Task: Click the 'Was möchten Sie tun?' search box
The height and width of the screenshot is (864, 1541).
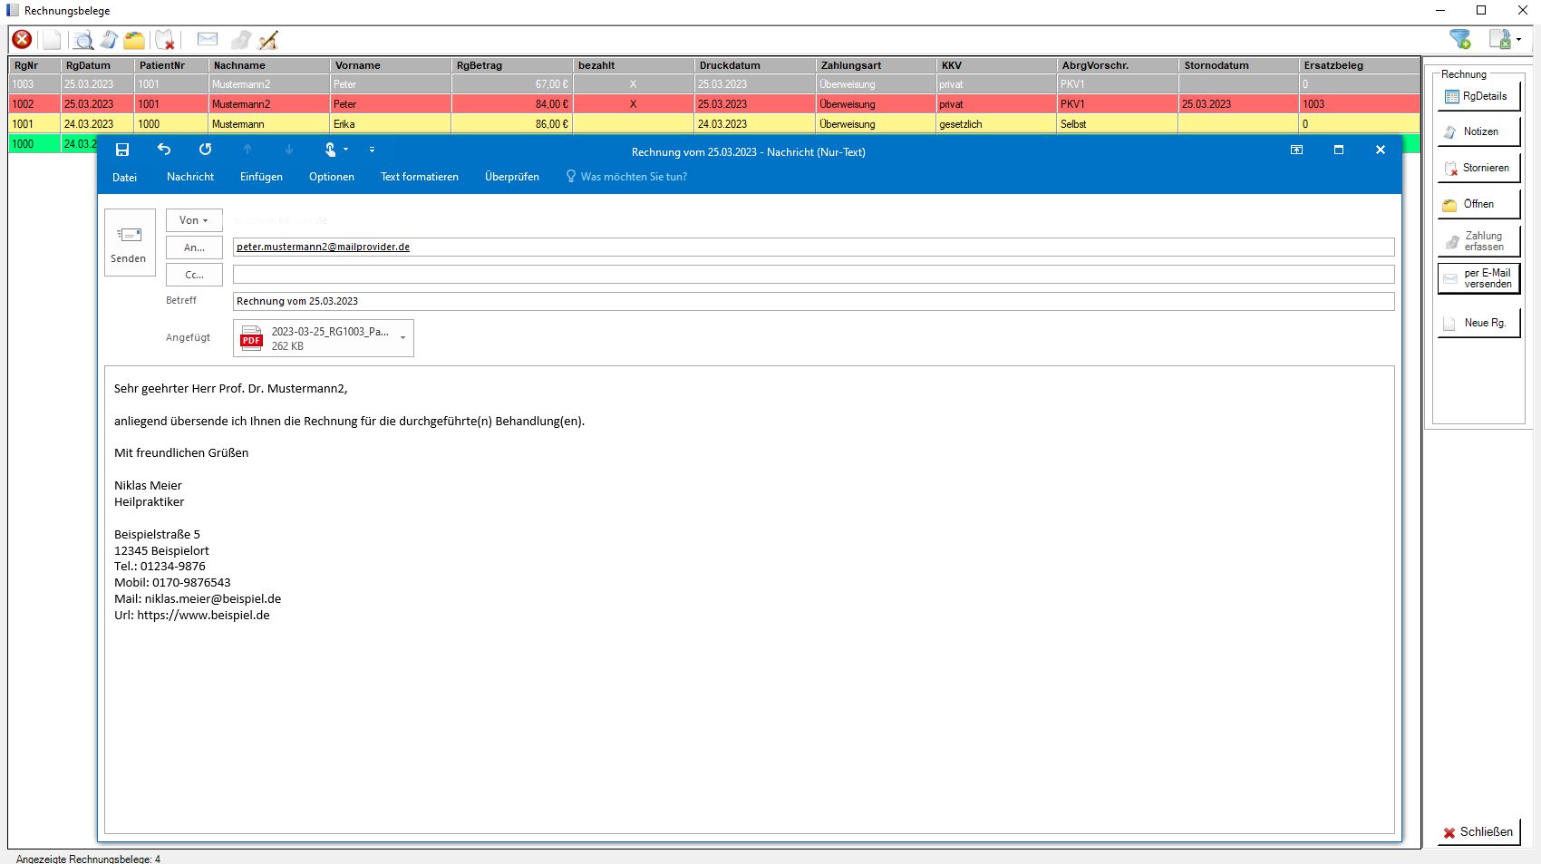Action: pyautogui.click(x=626, y=177)
